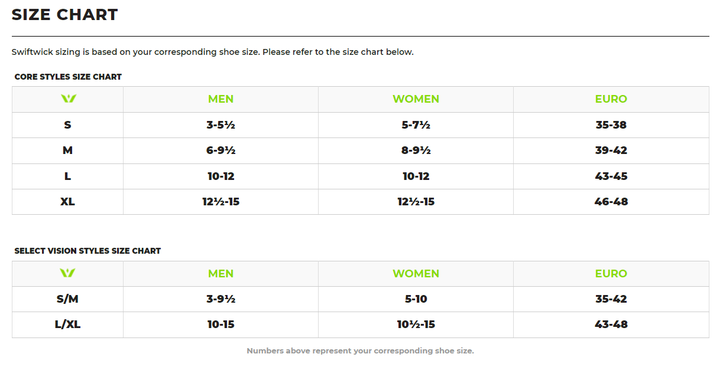Click the men's 10-15 cell in Vision chart

[221, 325]
